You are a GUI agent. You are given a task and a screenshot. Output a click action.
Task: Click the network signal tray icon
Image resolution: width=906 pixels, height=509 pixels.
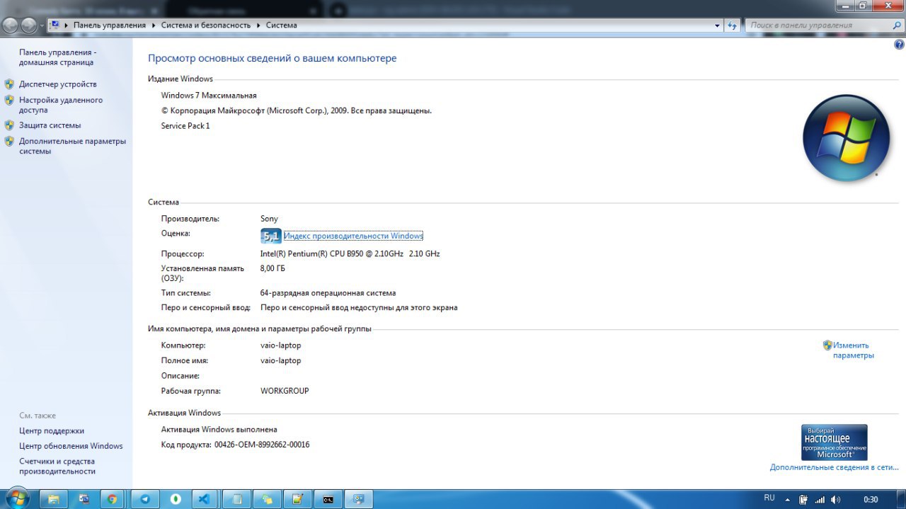(x=820, y=499)
